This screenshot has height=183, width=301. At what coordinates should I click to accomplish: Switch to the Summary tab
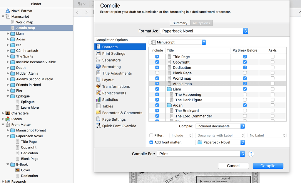click(180, 23)
